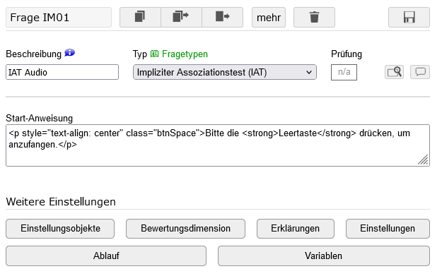Open the comment speech bubble icon
442x276 pixels.
click(x=420, y=72)
